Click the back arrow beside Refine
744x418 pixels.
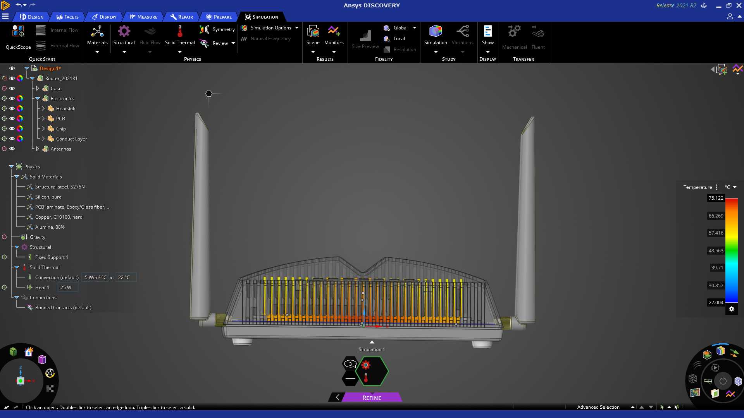pos(337,397)
